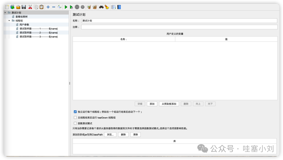Open Help with the question mark icon
283x160 pixels.
tap(119, 7)
